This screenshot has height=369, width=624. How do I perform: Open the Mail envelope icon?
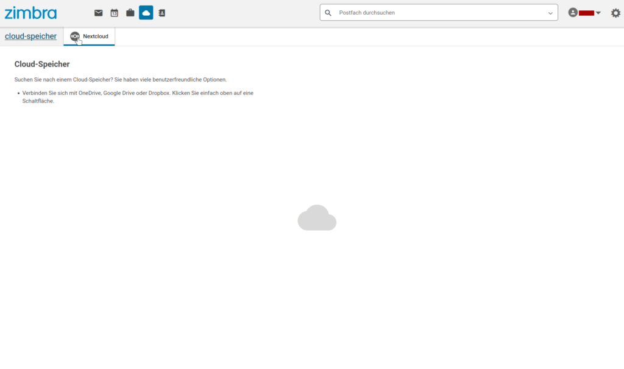(98, 13)
